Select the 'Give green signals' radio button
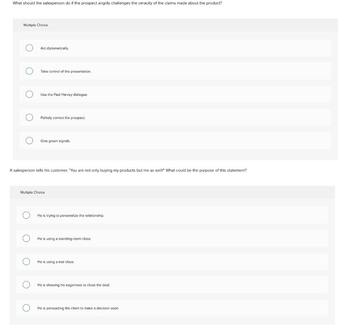Screen dimensions: 345x331 click(29, 141)
